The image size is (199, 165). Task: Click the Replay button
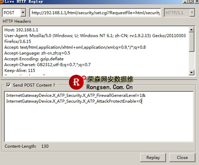pyautogui.click(x=153, y=158)
